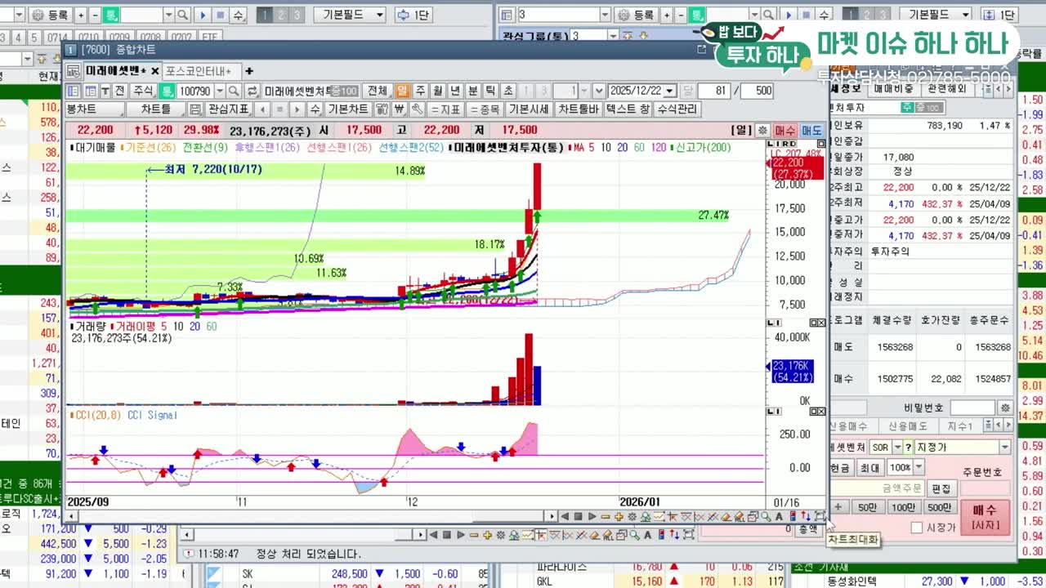Toggle the 일 (daily) period button

402,91
